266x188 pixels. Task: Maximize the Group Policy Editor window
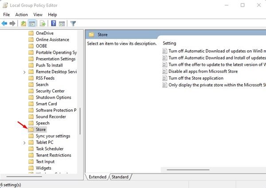[x=243, y=5]
